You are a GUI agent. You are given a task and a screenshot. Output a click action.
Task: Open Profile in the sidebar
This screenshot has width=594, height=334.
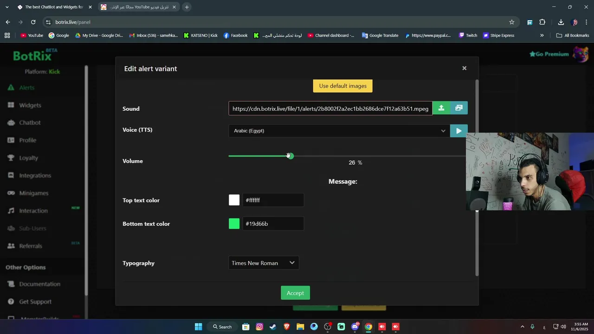point(27,140)
